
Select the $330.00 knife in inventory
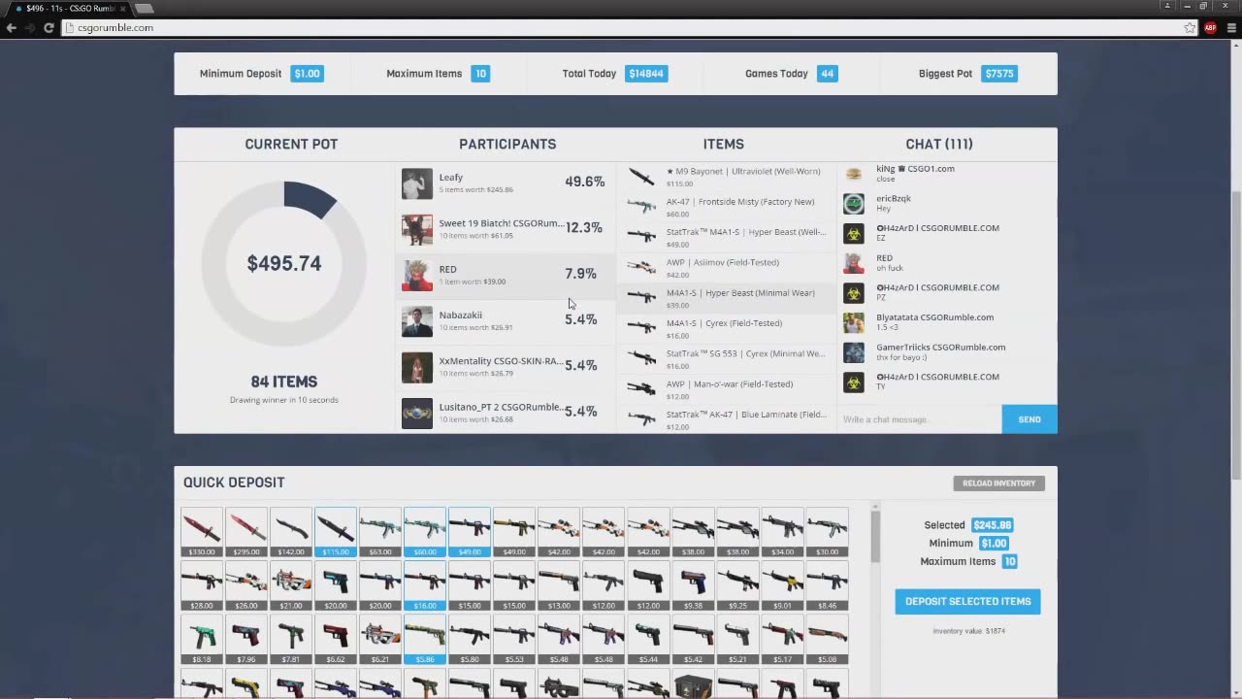click(202, 532)
